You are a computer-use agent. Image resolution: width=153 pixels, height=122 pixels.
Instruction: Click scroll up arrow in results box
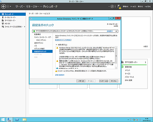116,48
